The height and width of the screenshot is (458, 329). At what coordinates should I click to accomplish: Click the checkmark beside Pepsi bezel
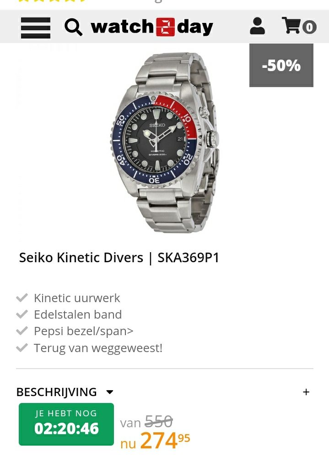pos(22,331)
